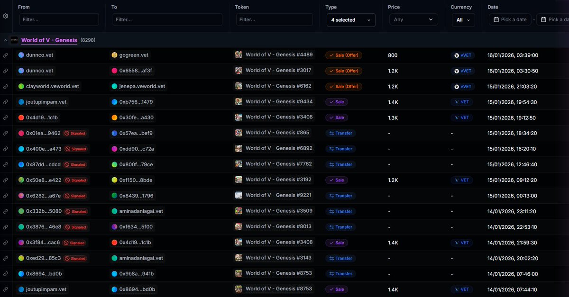Click vVET currency badge in Genesis #4489 row
The width and height of the screenshot is (569, 297).
[x=463, y=55]
